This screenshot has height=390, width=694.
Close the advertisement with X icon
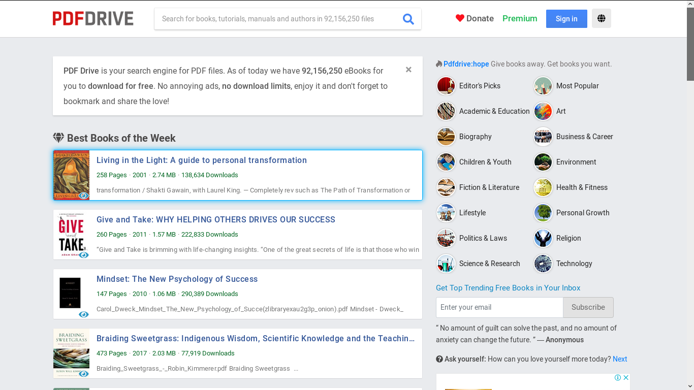tap(626, 377)
